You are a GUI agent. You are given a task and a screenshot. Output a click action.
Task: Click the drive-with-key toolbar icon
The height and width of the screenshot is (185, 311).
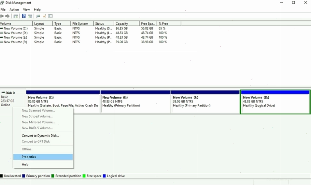(38, 16)
